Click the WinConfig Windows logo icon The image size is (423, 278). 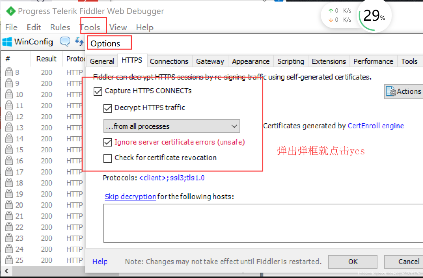(7, 42)
